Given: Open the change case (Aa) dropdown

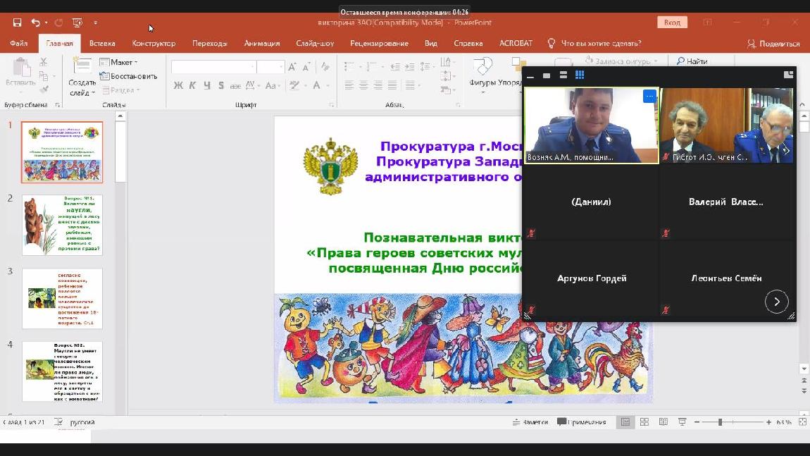Looking at the screenshot, I should coord(273,85).
